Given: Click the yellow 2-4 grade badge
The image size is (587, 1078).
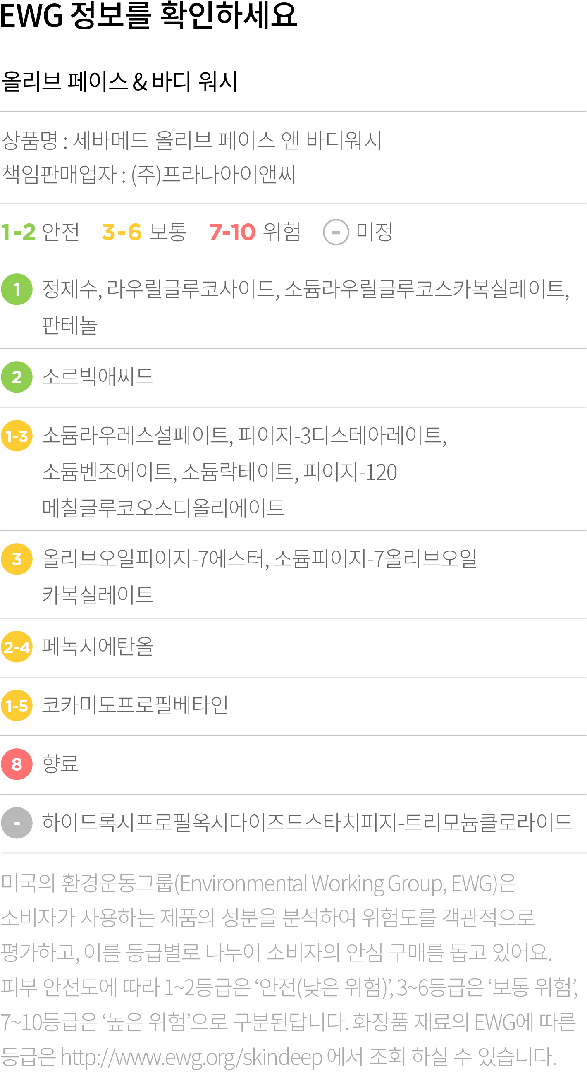Looking at the screenshot, I should click(x=17, y=647).
